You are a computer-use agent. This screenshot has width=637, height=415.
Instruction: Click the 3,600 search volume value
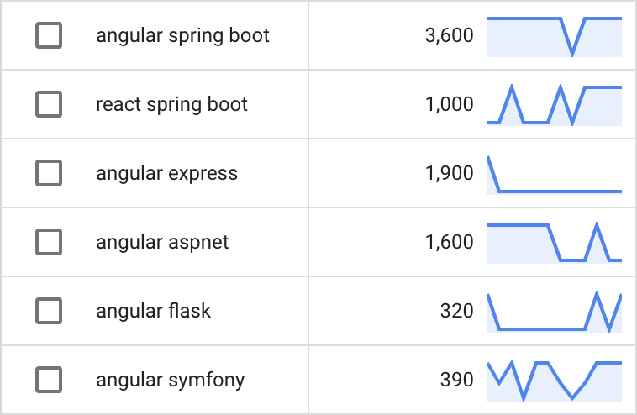tap(450, 35)
